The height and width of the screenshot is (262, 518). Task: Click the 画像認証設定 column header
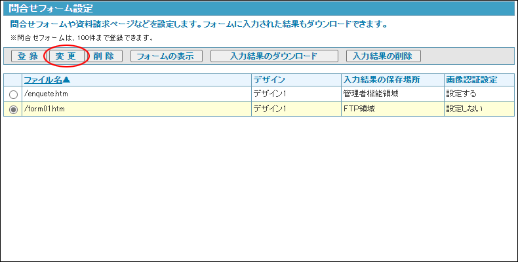(471, 80)
